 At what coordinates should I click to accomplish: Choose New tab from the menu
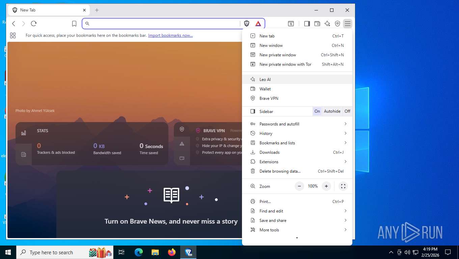(297, 36)
